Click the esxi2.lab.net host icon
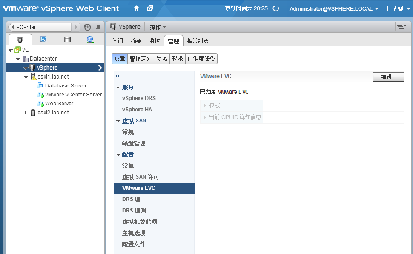Viewport: 413px width, 254px height. click(x=33, y=113)
